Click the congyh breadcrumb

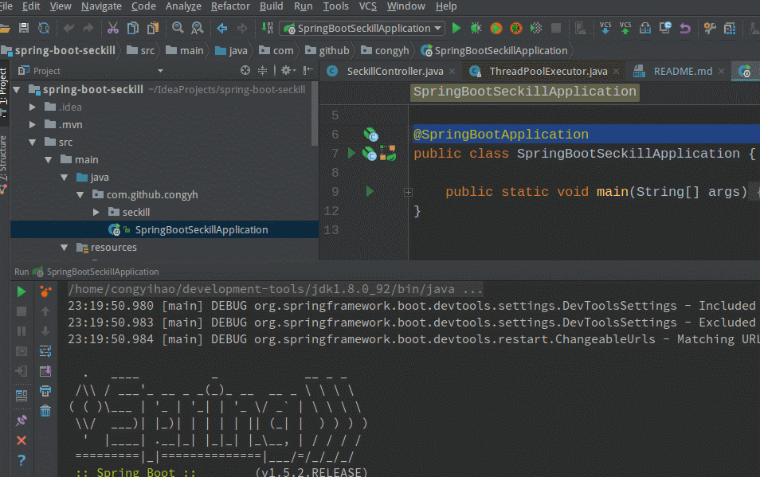coord(391,50)
